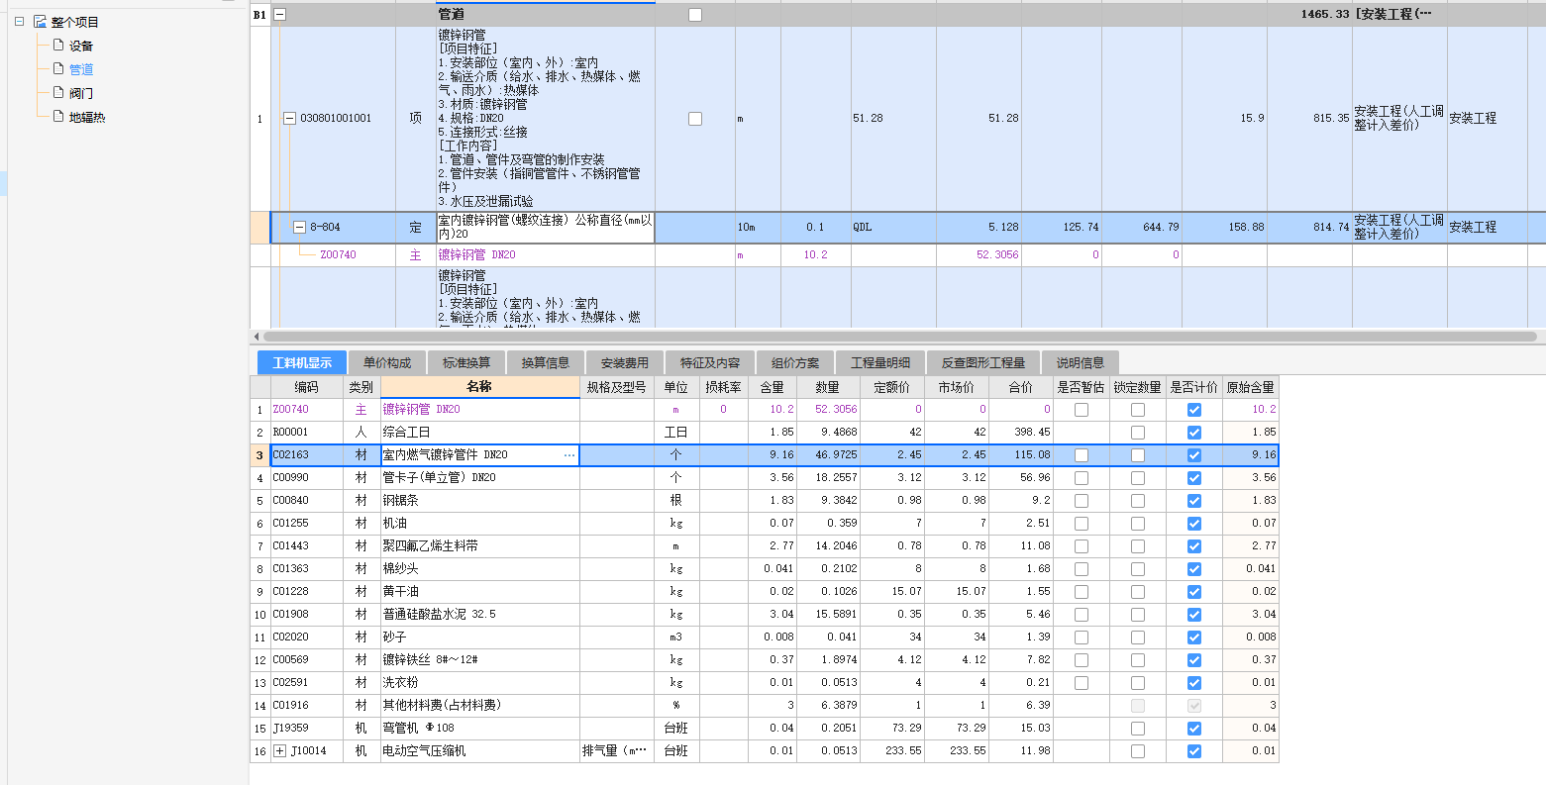Switch to the 换算信息 tab
The height and width of the screenshot is (785, 1546).
(545, 363)
